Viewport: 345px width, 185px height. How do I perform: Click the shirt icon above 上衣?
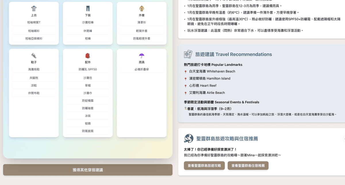point(34,9)
